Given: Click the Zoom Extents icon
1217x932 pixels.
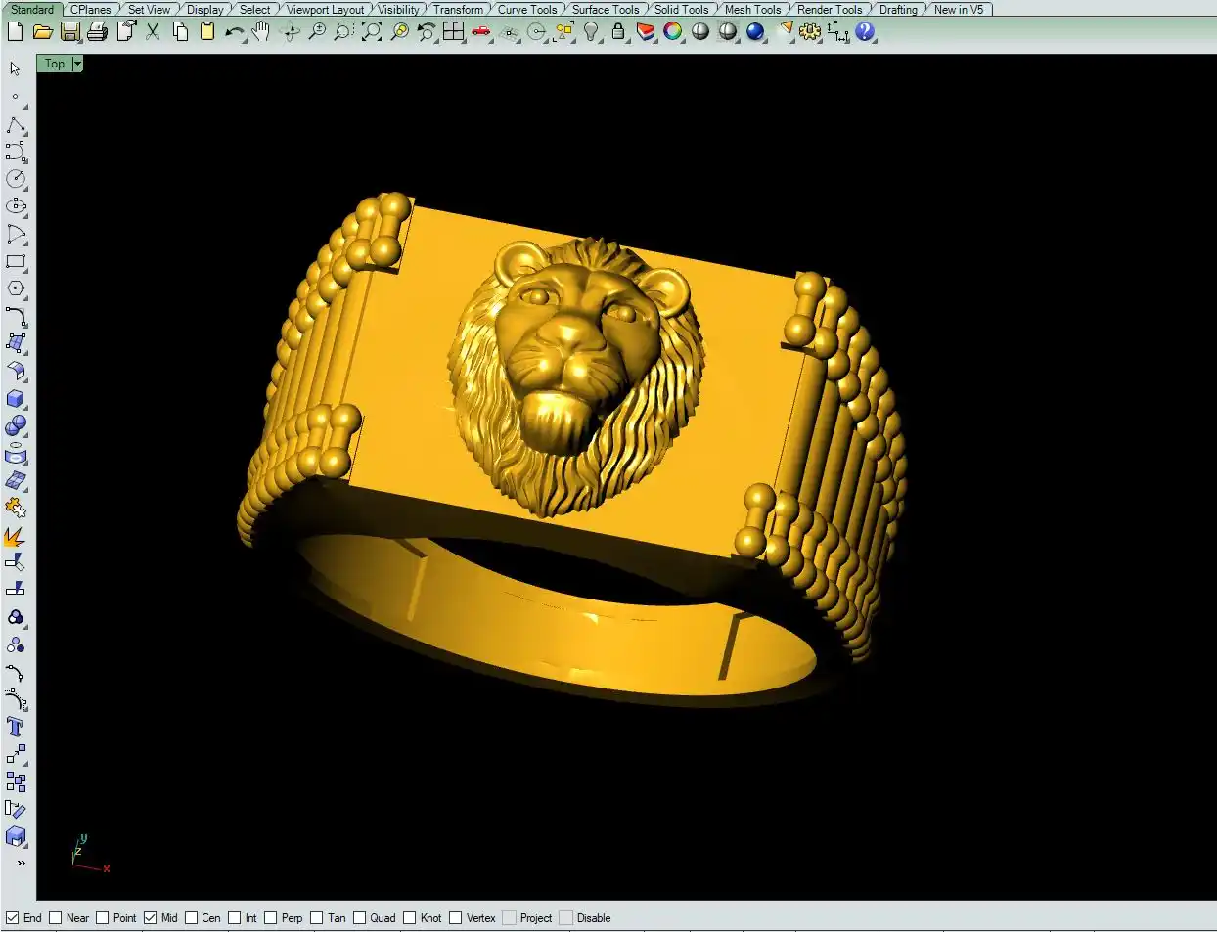Looking at the screenshot, I should coord(372,31).
